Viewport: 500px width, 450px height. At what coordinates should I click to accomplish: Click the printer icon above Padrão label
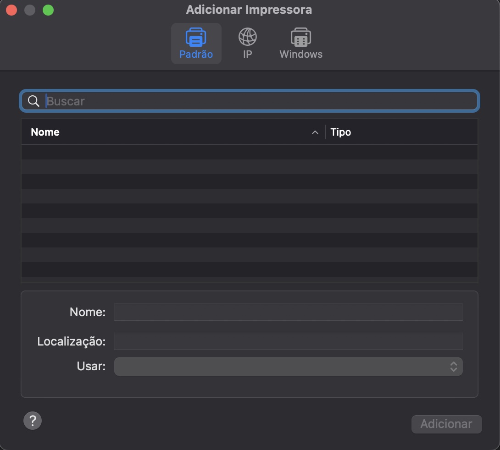196,37
